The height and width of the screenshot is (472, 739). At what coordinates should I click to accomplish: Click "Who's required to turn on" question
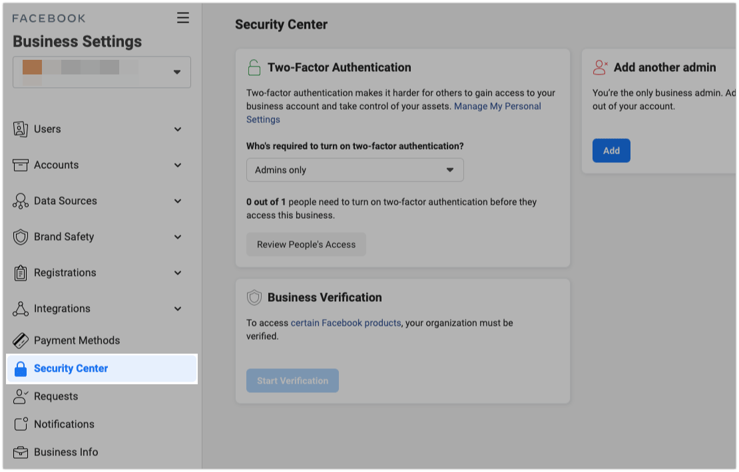(x=355, y=146)
